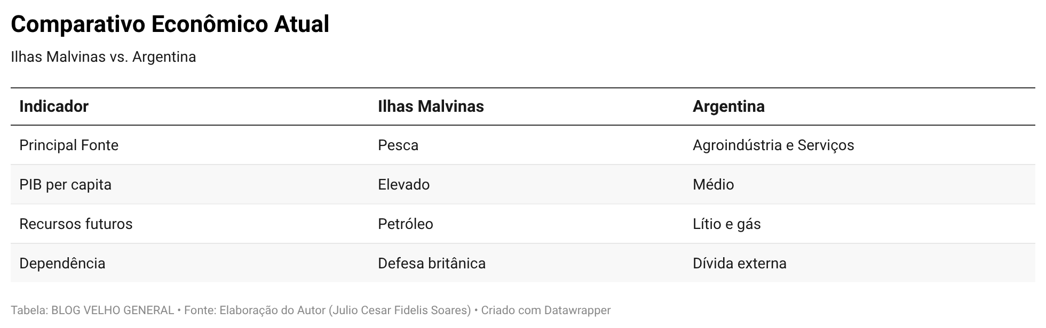Image resolution: width=1046 pixels, height=328 pixels.
Task: Select the 'Petróleo' cell
Action: (x=406, y=224)
